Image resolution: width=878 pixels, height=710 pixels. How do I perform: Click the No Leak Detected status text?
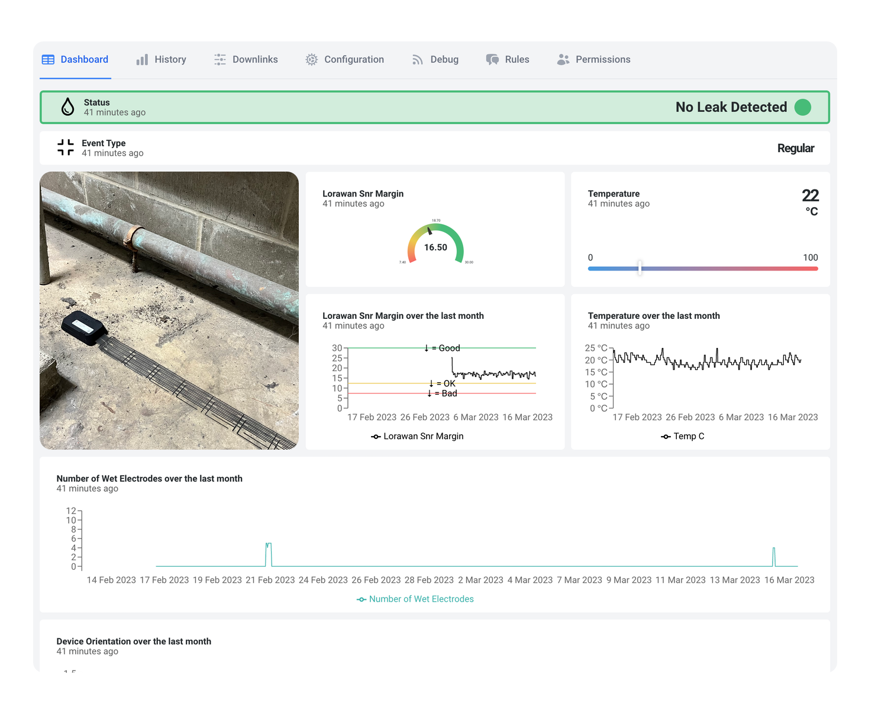pyautogui.click(x=731, y=107)
